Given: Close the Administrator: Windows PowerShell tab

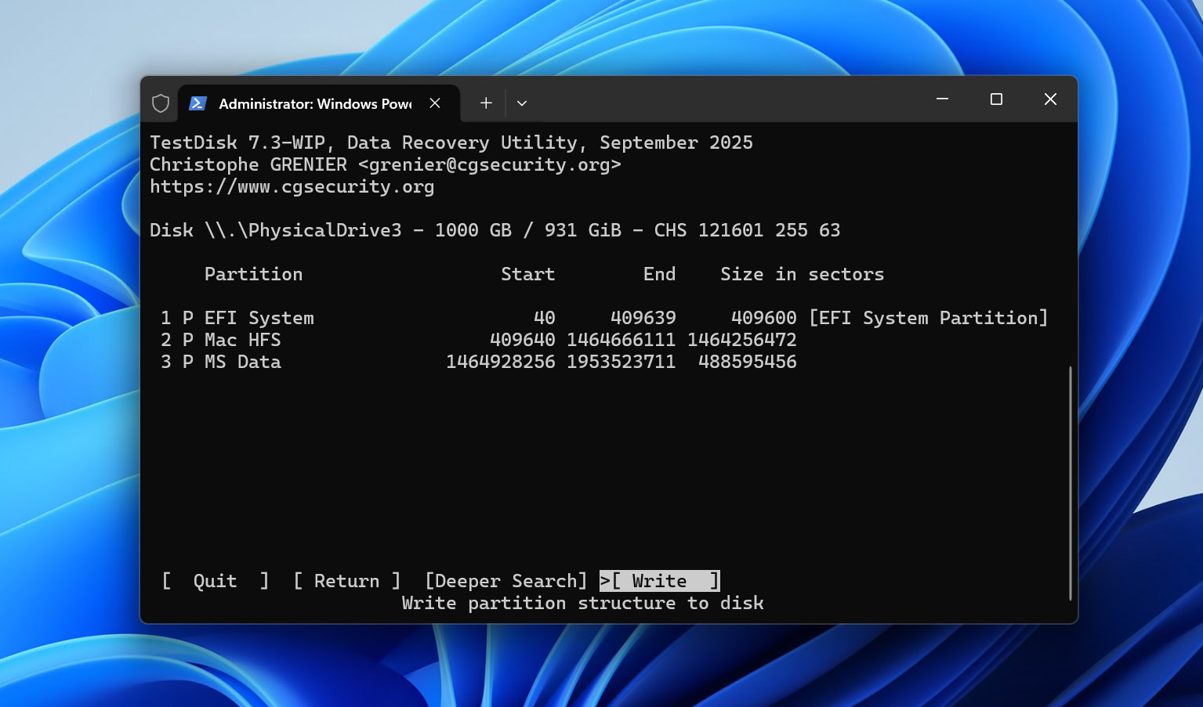Looking at the screenshot, I should 435,103.
